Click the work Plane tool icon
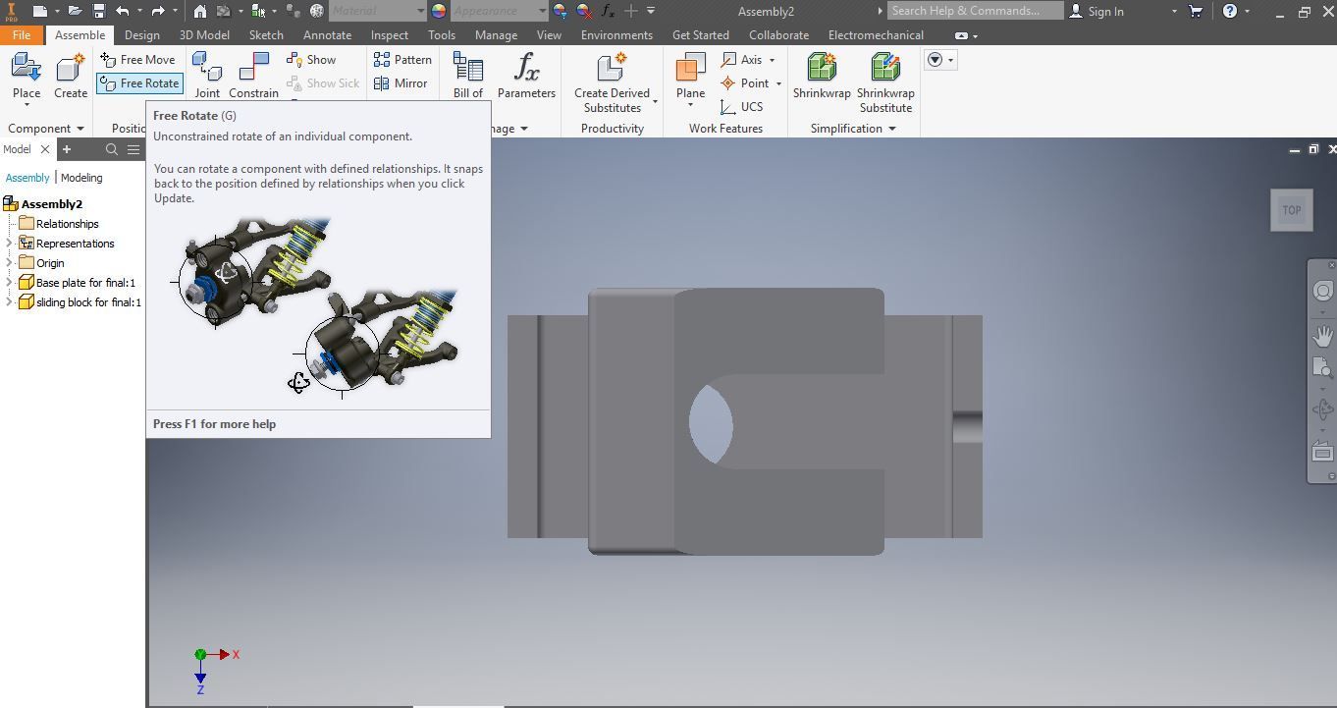 [690, 77]
